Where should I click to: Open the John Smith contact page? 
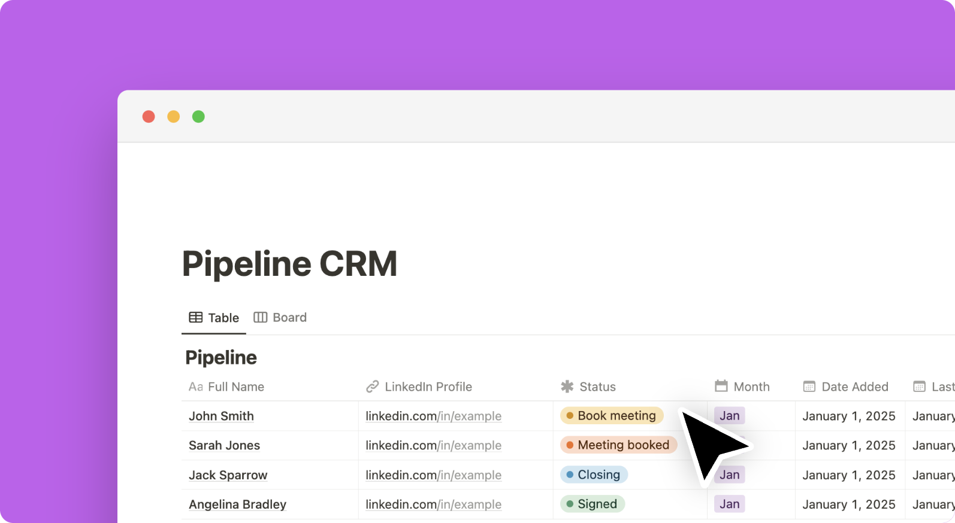pos(221,416)
